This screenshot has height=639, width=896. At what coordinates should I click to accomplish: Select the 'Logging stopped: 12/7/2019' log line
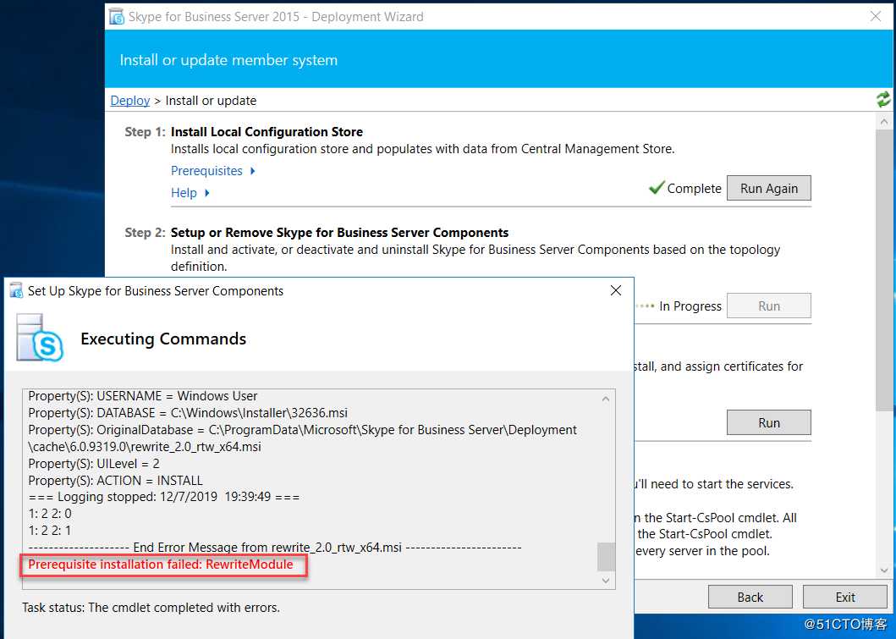pyautogui.click(x=164, y=497)
